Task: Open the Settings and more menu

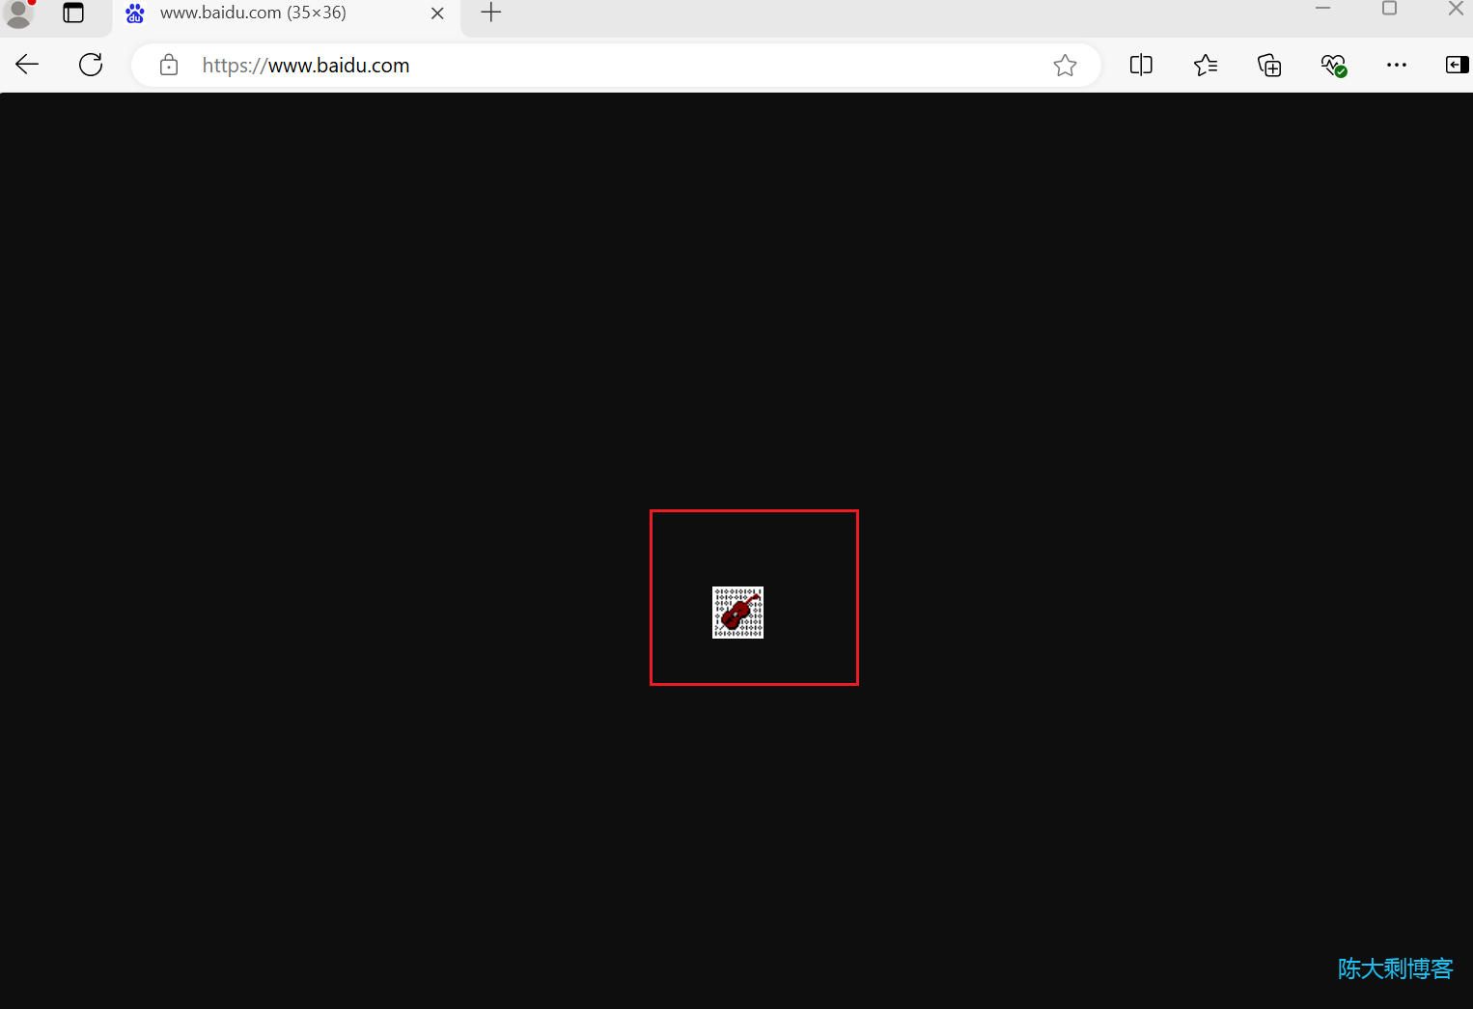Action: [1397, 65]
